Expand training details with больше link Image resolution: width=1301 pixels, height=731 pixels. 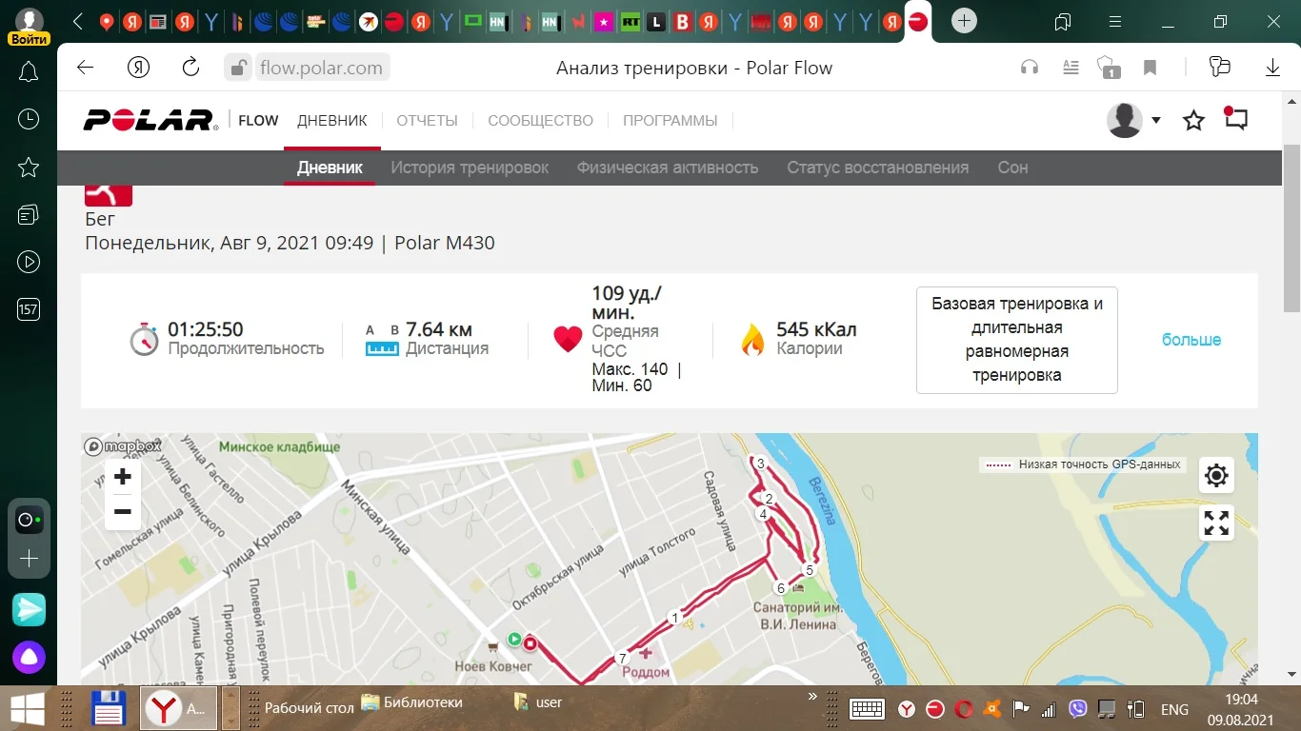[1191, 340]
